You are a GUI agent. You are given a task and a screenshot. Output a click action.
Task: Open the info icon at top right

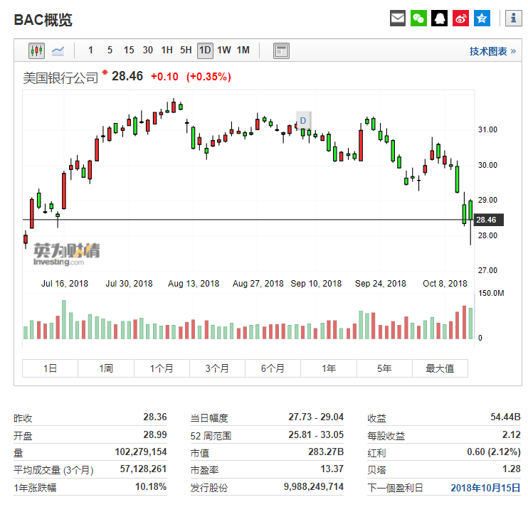pos(513,18)
